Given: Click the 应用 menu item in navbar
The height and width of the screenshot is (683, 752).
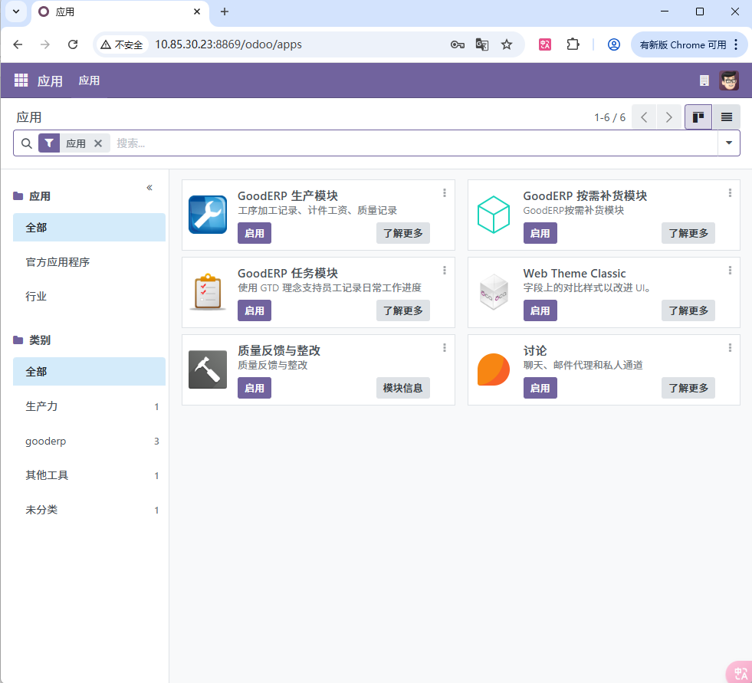Looking at the screenshot, I should point(89,80).
